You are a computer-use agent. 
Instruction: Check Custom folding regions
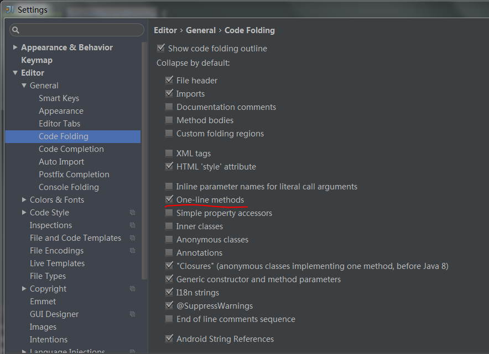[169, 133]
